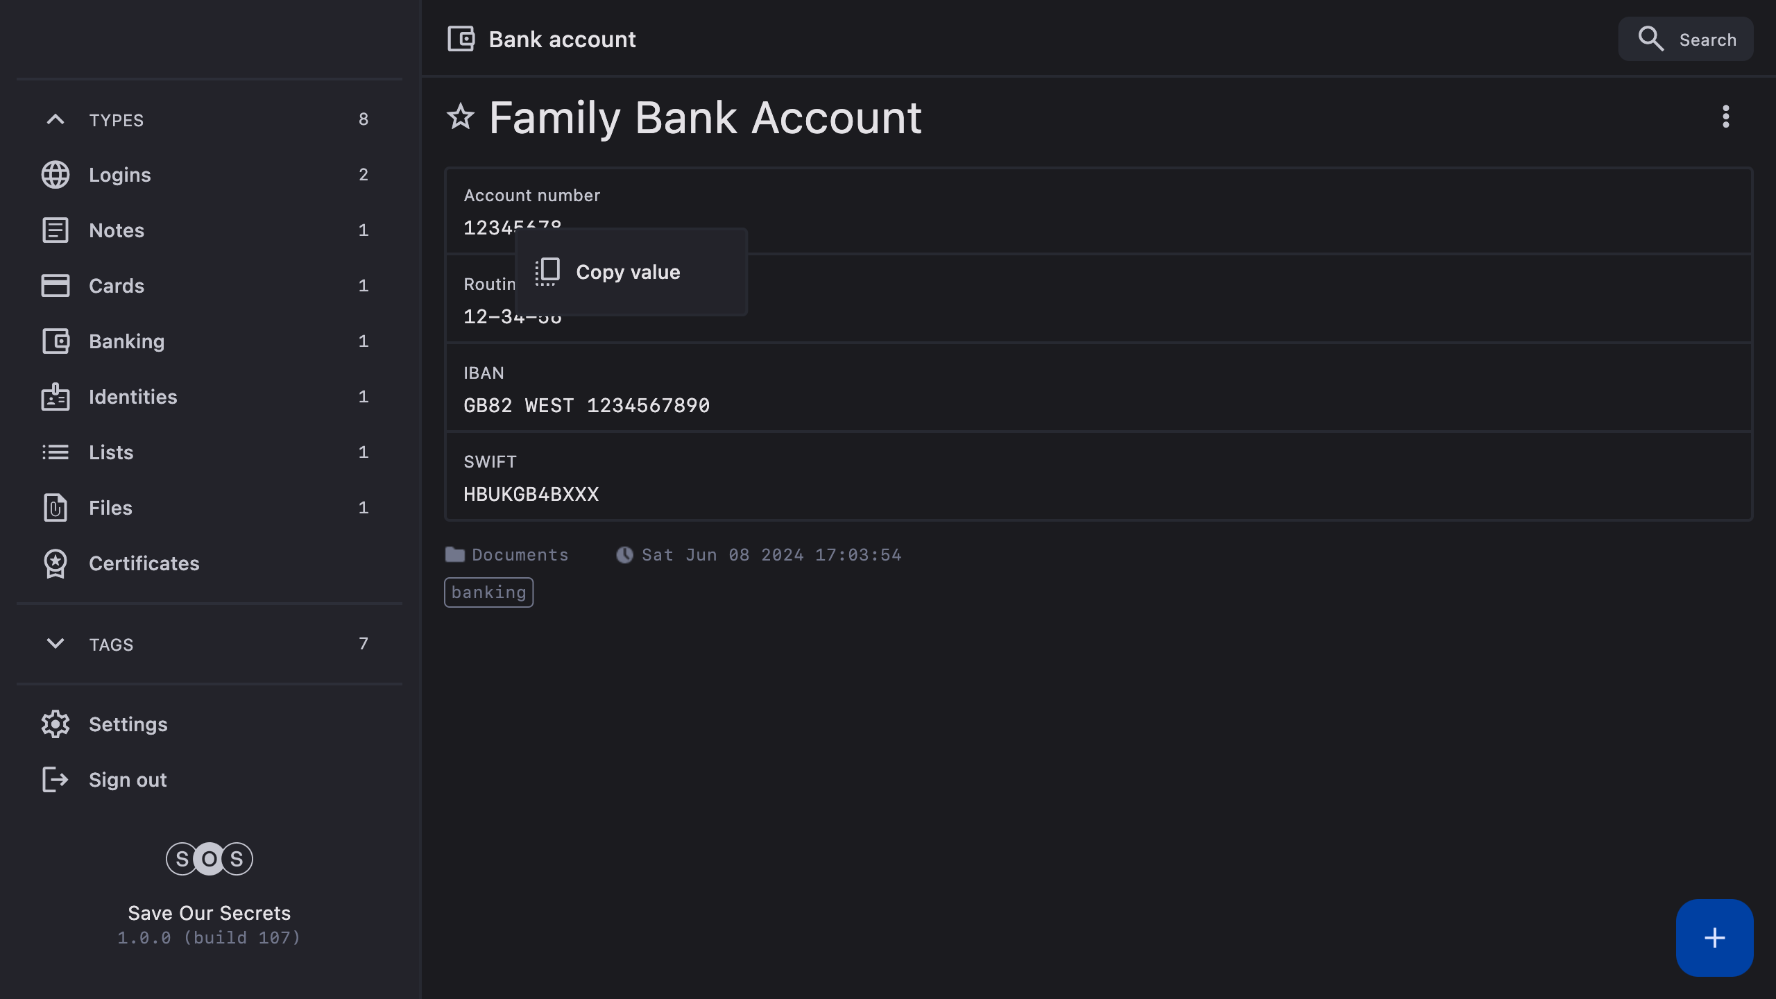This screenshot has width=1776, height=999.
Task: Click the Search field
Action: pos(1686,40)
